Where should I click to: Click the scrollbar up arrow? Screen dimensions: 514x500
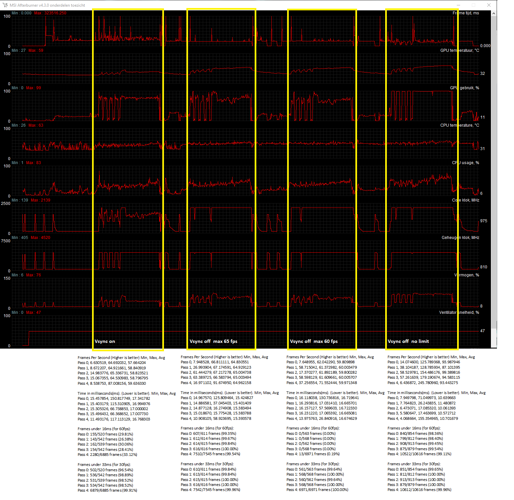tap(494, 13)
